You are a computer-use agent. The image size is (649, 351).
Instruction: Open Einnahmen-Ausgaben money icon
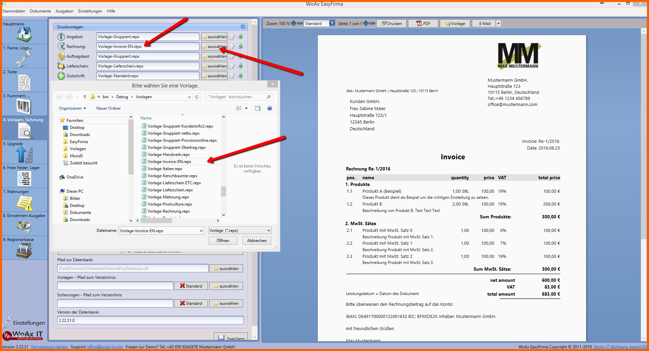point(24,227)
